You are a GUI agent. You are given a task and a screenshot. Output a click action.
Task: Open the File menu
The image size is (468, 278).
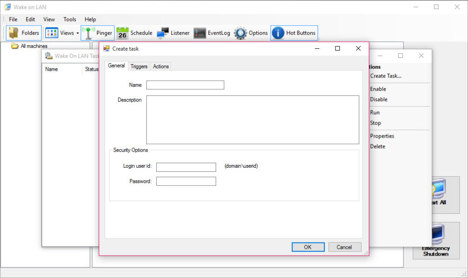point(13,19)
